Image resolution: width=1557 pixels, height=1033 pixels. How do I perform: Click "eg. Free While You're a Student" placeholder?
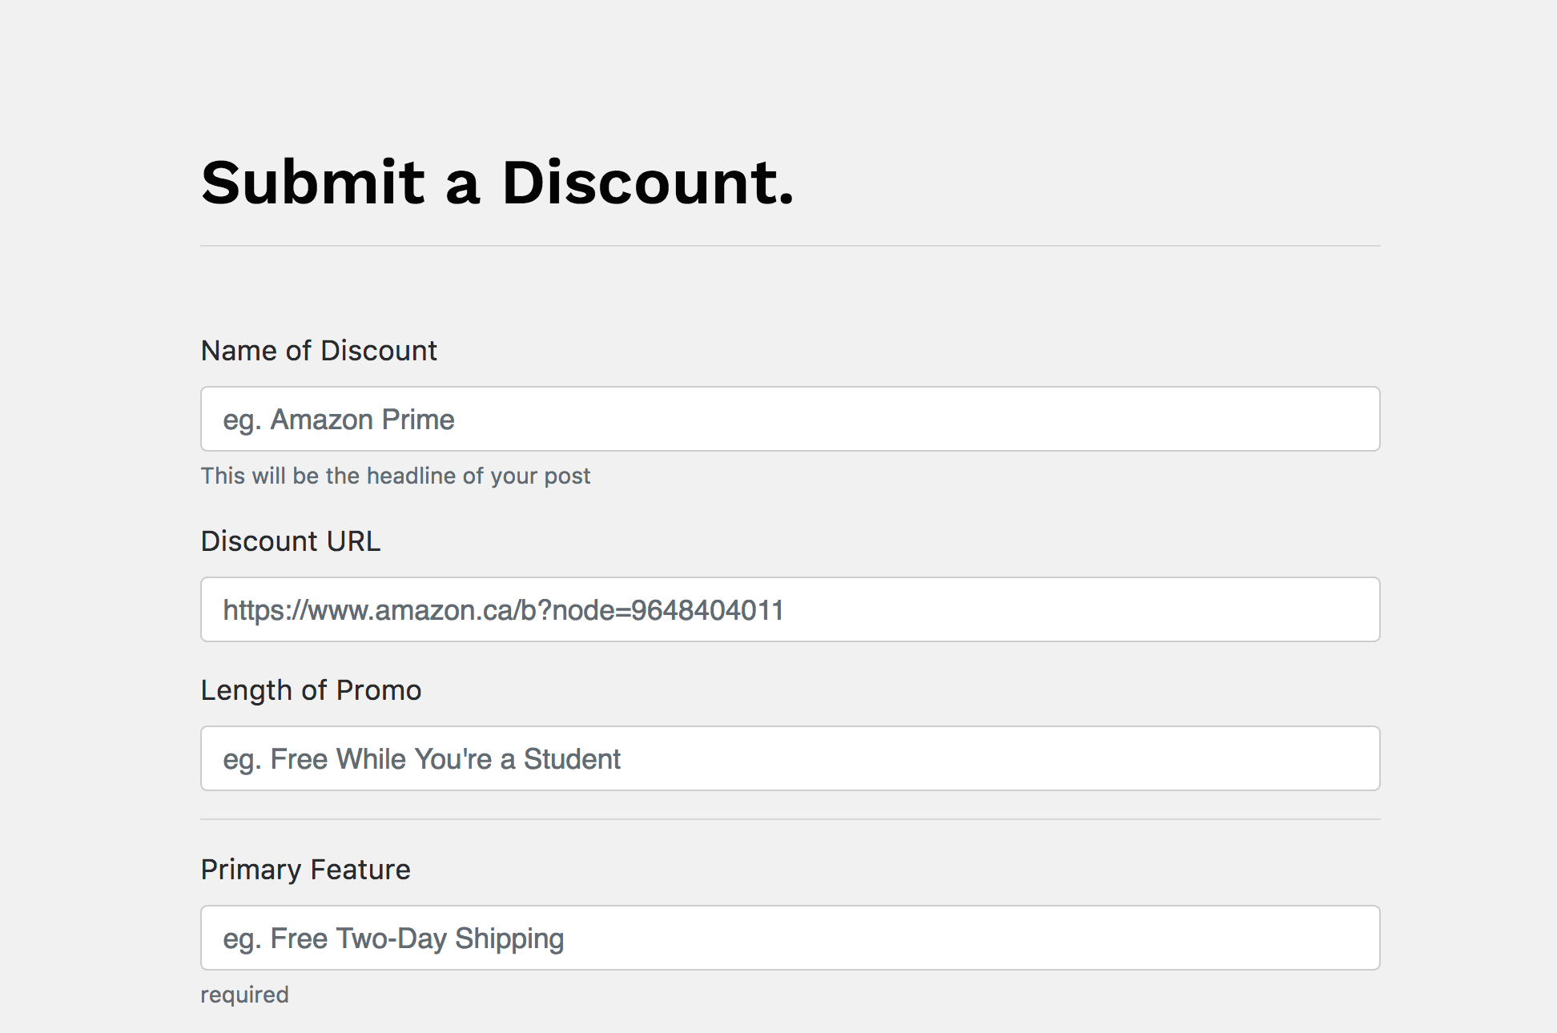coord(421,759)
